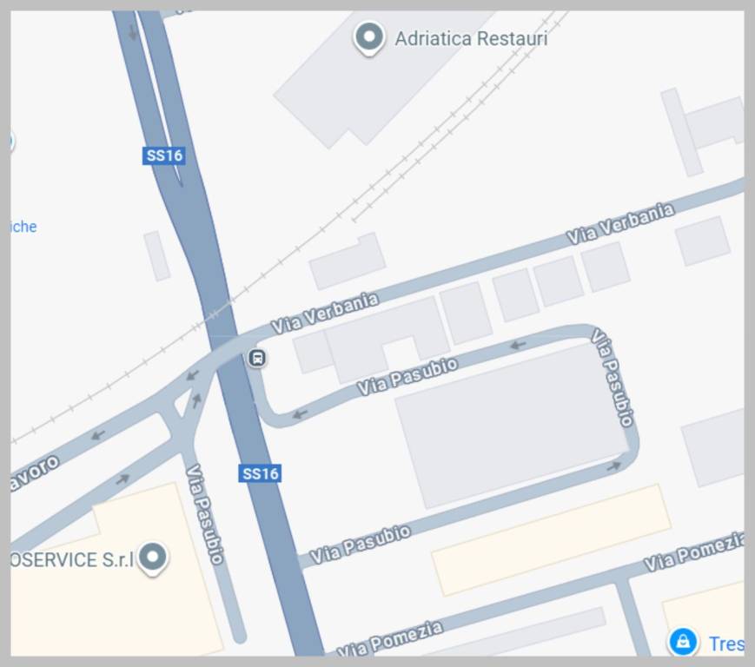Click the one-way arrow on upper Via Pasubio
755x667 pixels.
[518, 345]
